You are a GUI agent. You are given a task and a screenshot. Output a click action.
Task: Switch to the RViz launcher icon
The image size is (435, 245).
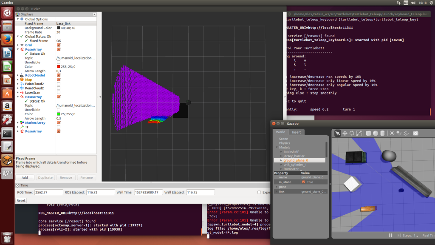7,174
